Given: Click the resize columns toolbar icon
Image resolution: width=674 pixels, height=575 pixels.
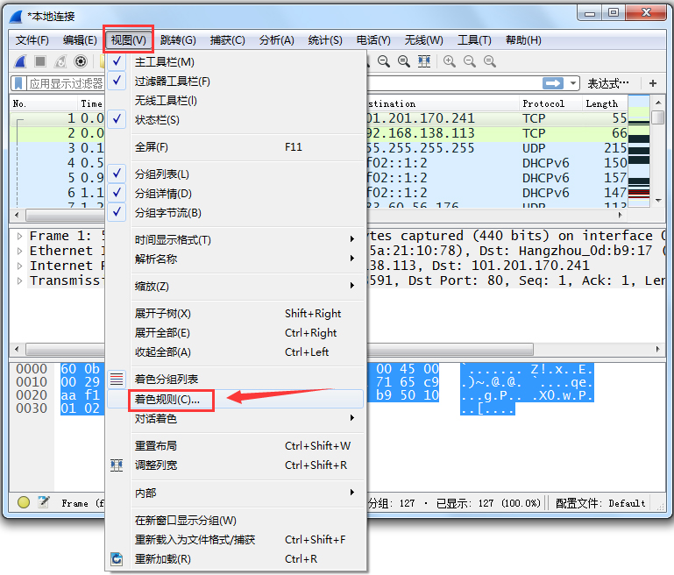Looking at the screenshot, I should tap(424, 61).
